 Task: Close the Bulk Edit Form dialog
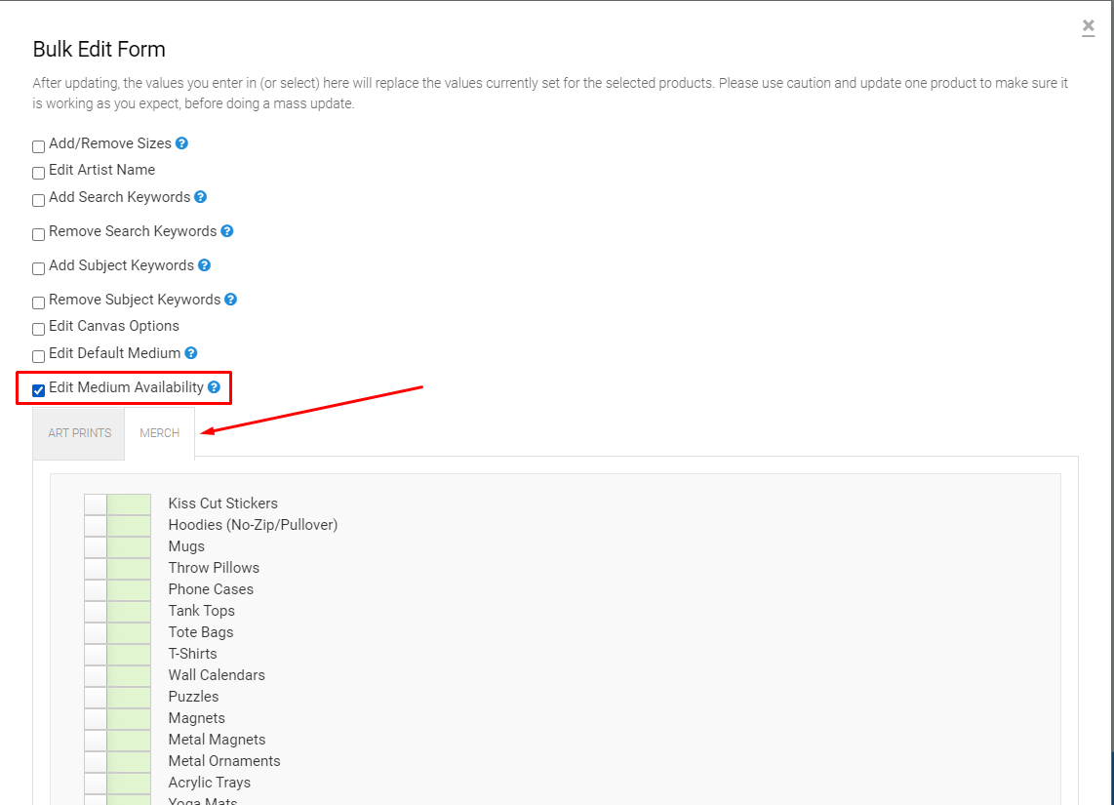point(1088,27)
